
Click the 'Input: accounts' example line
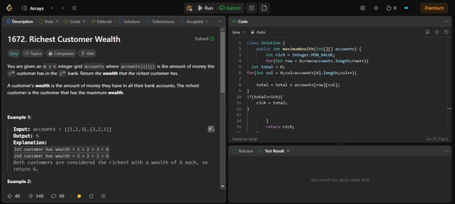[63, 129]
